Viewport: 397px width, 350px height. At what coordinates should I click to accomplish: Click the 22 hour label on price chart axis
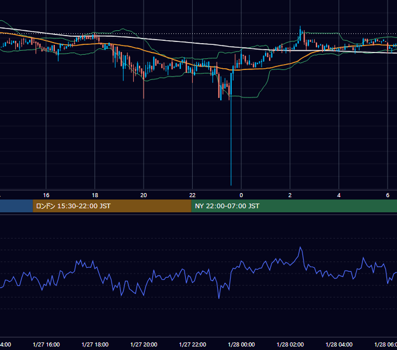tap(193, 195)
